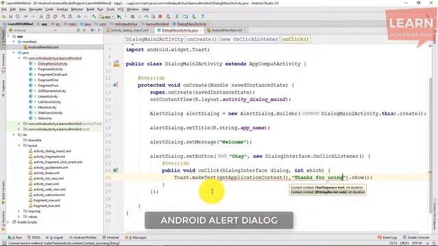Collapse the manifests folder node

click(x=14, y=42)
